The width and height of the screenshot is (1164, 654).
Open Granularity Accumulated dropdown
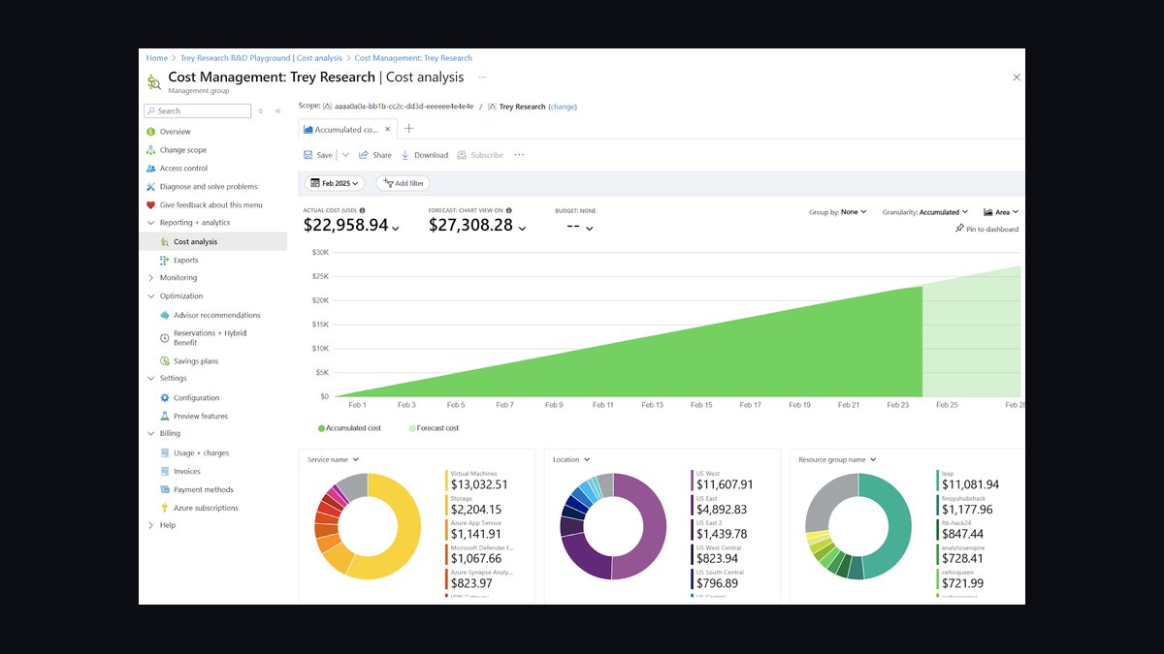(x=925, y=212)
